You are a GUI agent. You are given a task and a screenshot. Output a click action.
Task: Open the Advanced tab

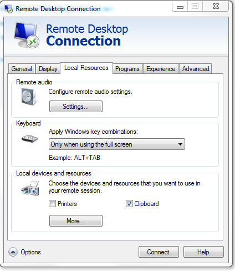point(196,69)
